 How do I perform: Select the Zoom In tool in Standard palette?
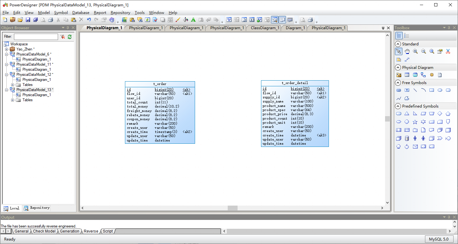tap(415, 51)
